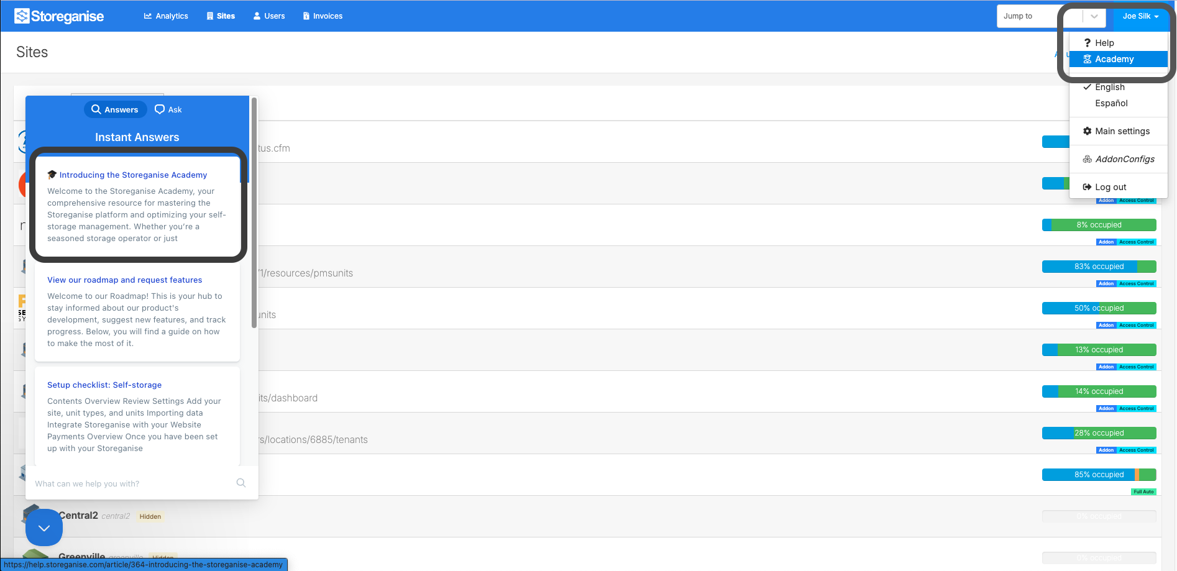The height and width of the screenshot is (571, 1177).
Task: Click the chat bubble icon on Ask tab
Action: click(x=160, y=109)
